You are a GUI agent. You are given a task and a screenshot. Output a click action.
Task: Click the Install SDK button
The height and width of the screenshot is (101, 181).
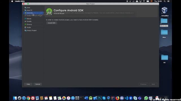coord(51,23)
